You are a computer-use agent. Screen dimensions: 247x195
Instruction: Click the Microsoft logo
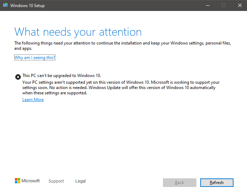(27, 181)
